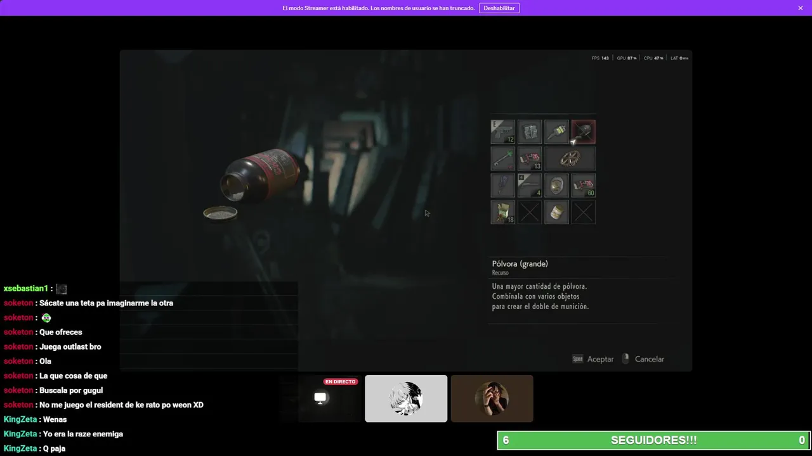Click the Recurso item type label

500,273
